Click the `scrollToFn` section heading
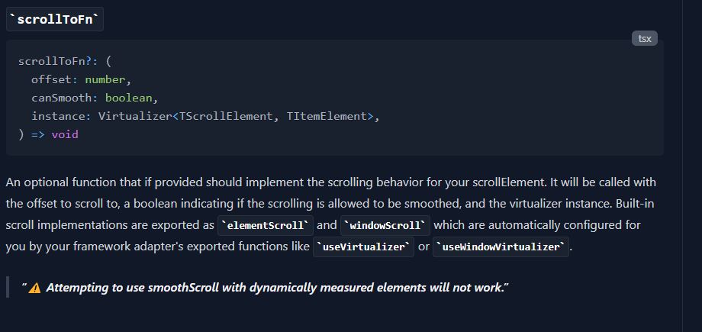This screenshot has width=702, height=332. [x=55, y=19]
